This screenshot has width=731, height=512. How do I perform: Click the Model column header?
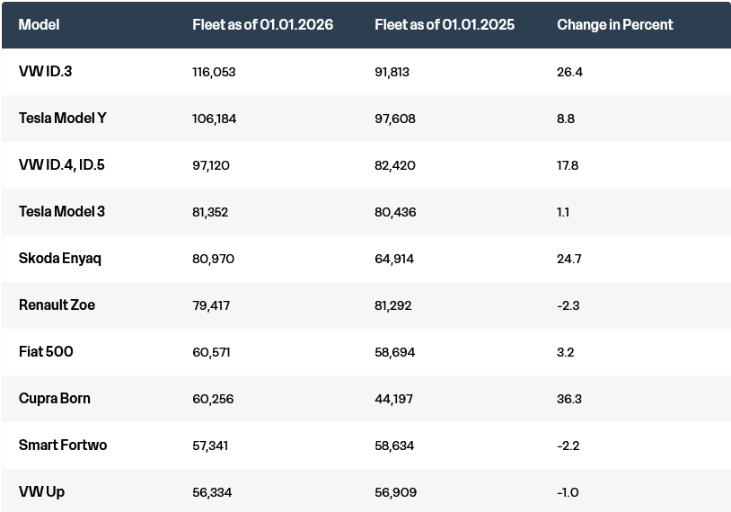click(x=39, y=25)
